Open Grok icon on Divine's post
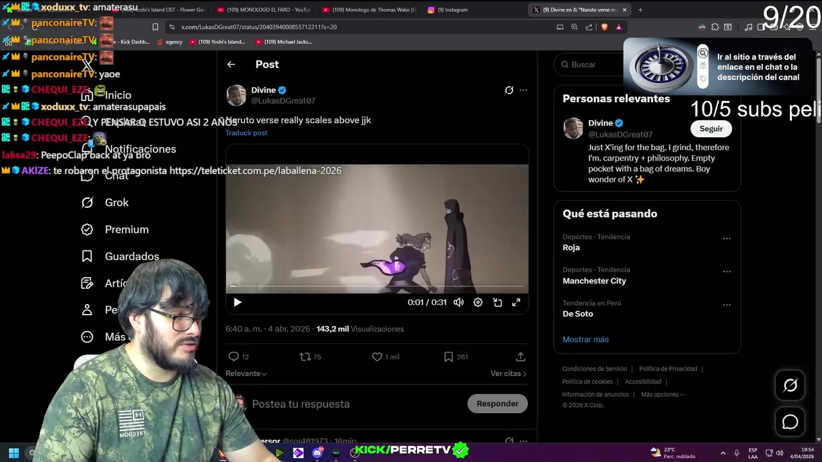 click(509, 90)
